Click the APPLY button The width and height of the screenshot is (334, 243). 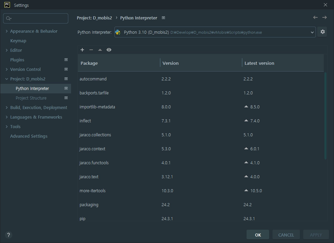point(316,235)
